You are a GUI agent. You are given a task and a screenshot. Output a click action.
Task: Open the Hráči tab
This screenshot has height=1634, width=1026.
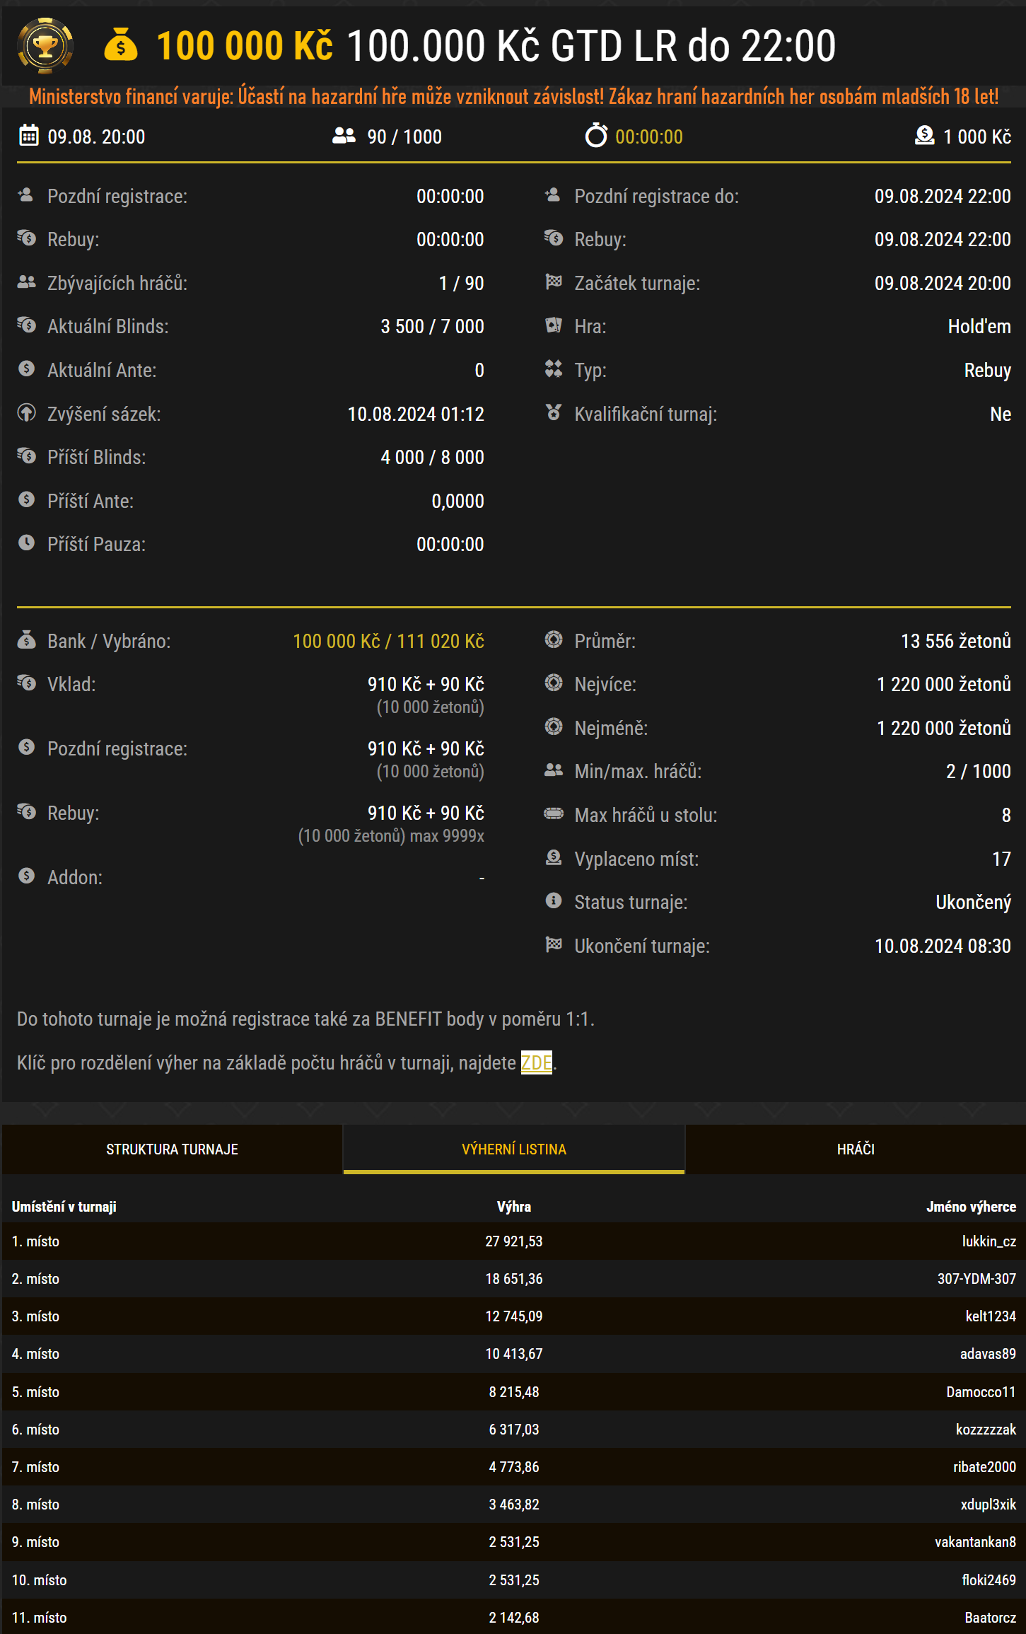tap(856, 1149)
